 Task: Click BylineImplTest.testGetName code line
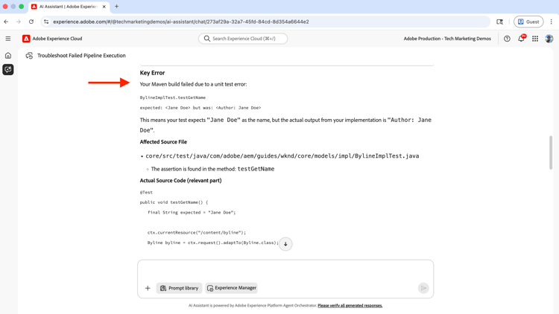(173, 97)
